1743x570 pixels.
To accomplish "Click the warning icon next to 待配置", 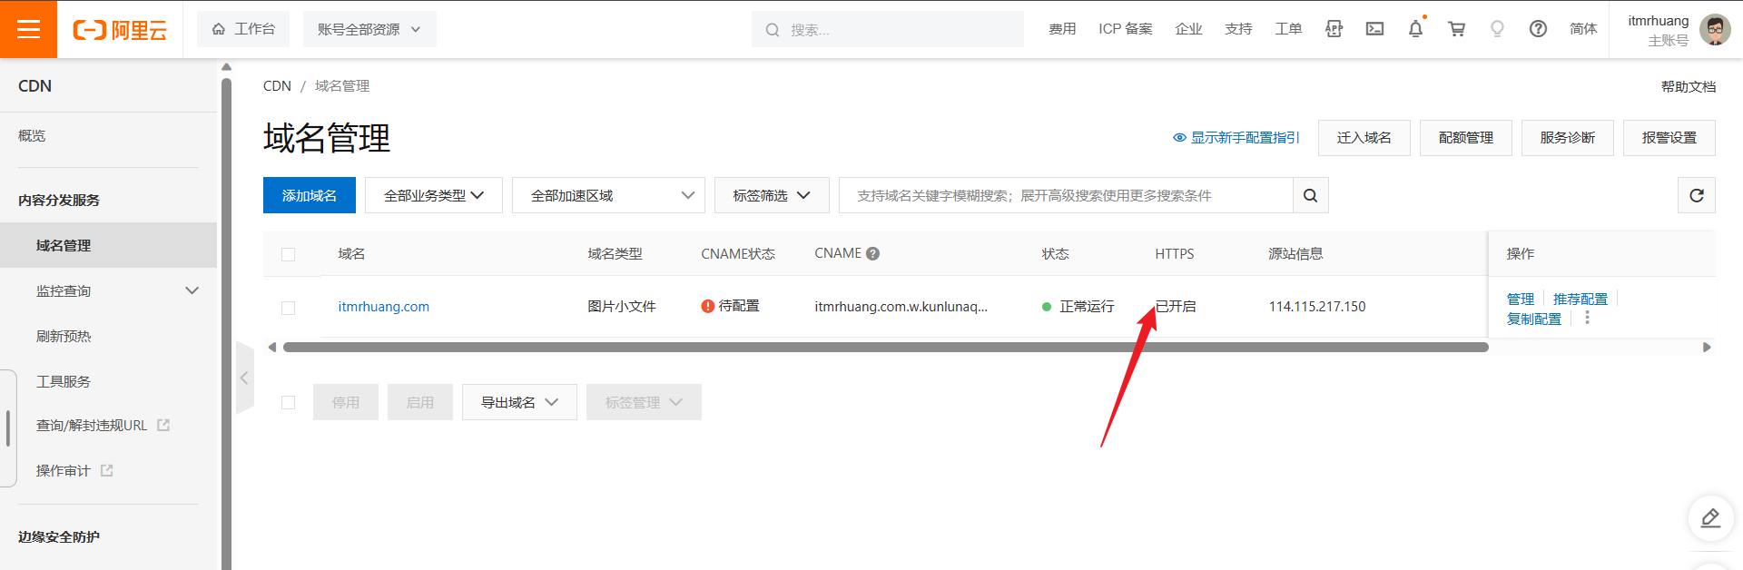I will (708, 306).
